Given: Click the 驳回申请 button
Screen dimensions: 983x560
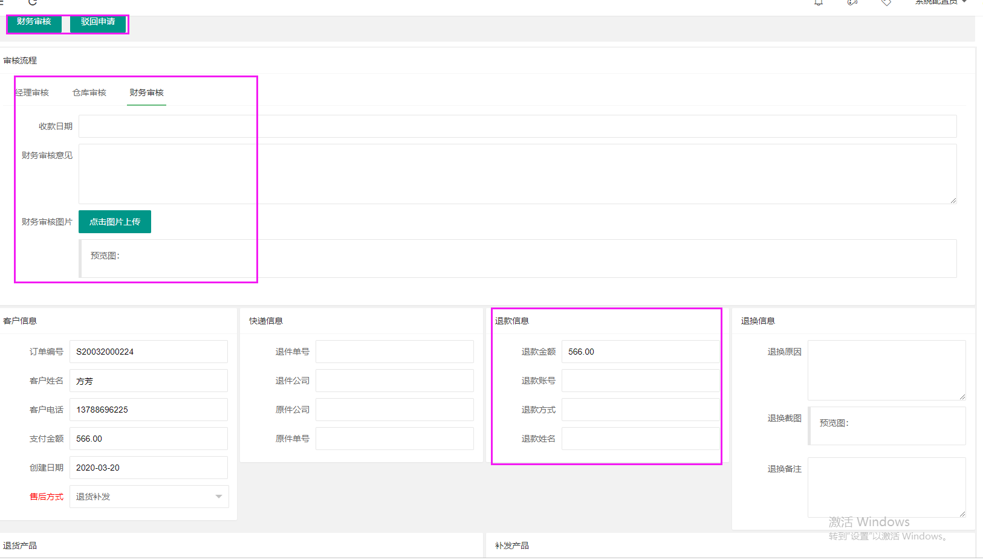Looking at the screenshot, I should [x=98, y=22].
